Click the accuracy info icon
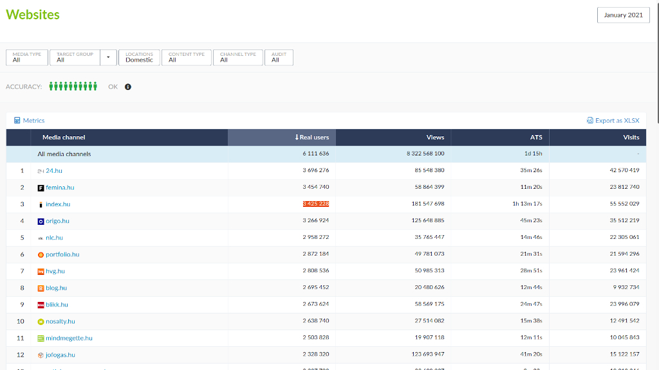The height and width of the screenshot is (370, 659). click(128, 87)
